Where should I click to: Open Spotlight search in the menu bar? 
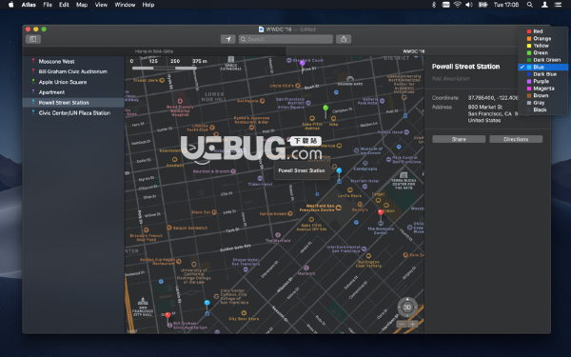(530, 5)
